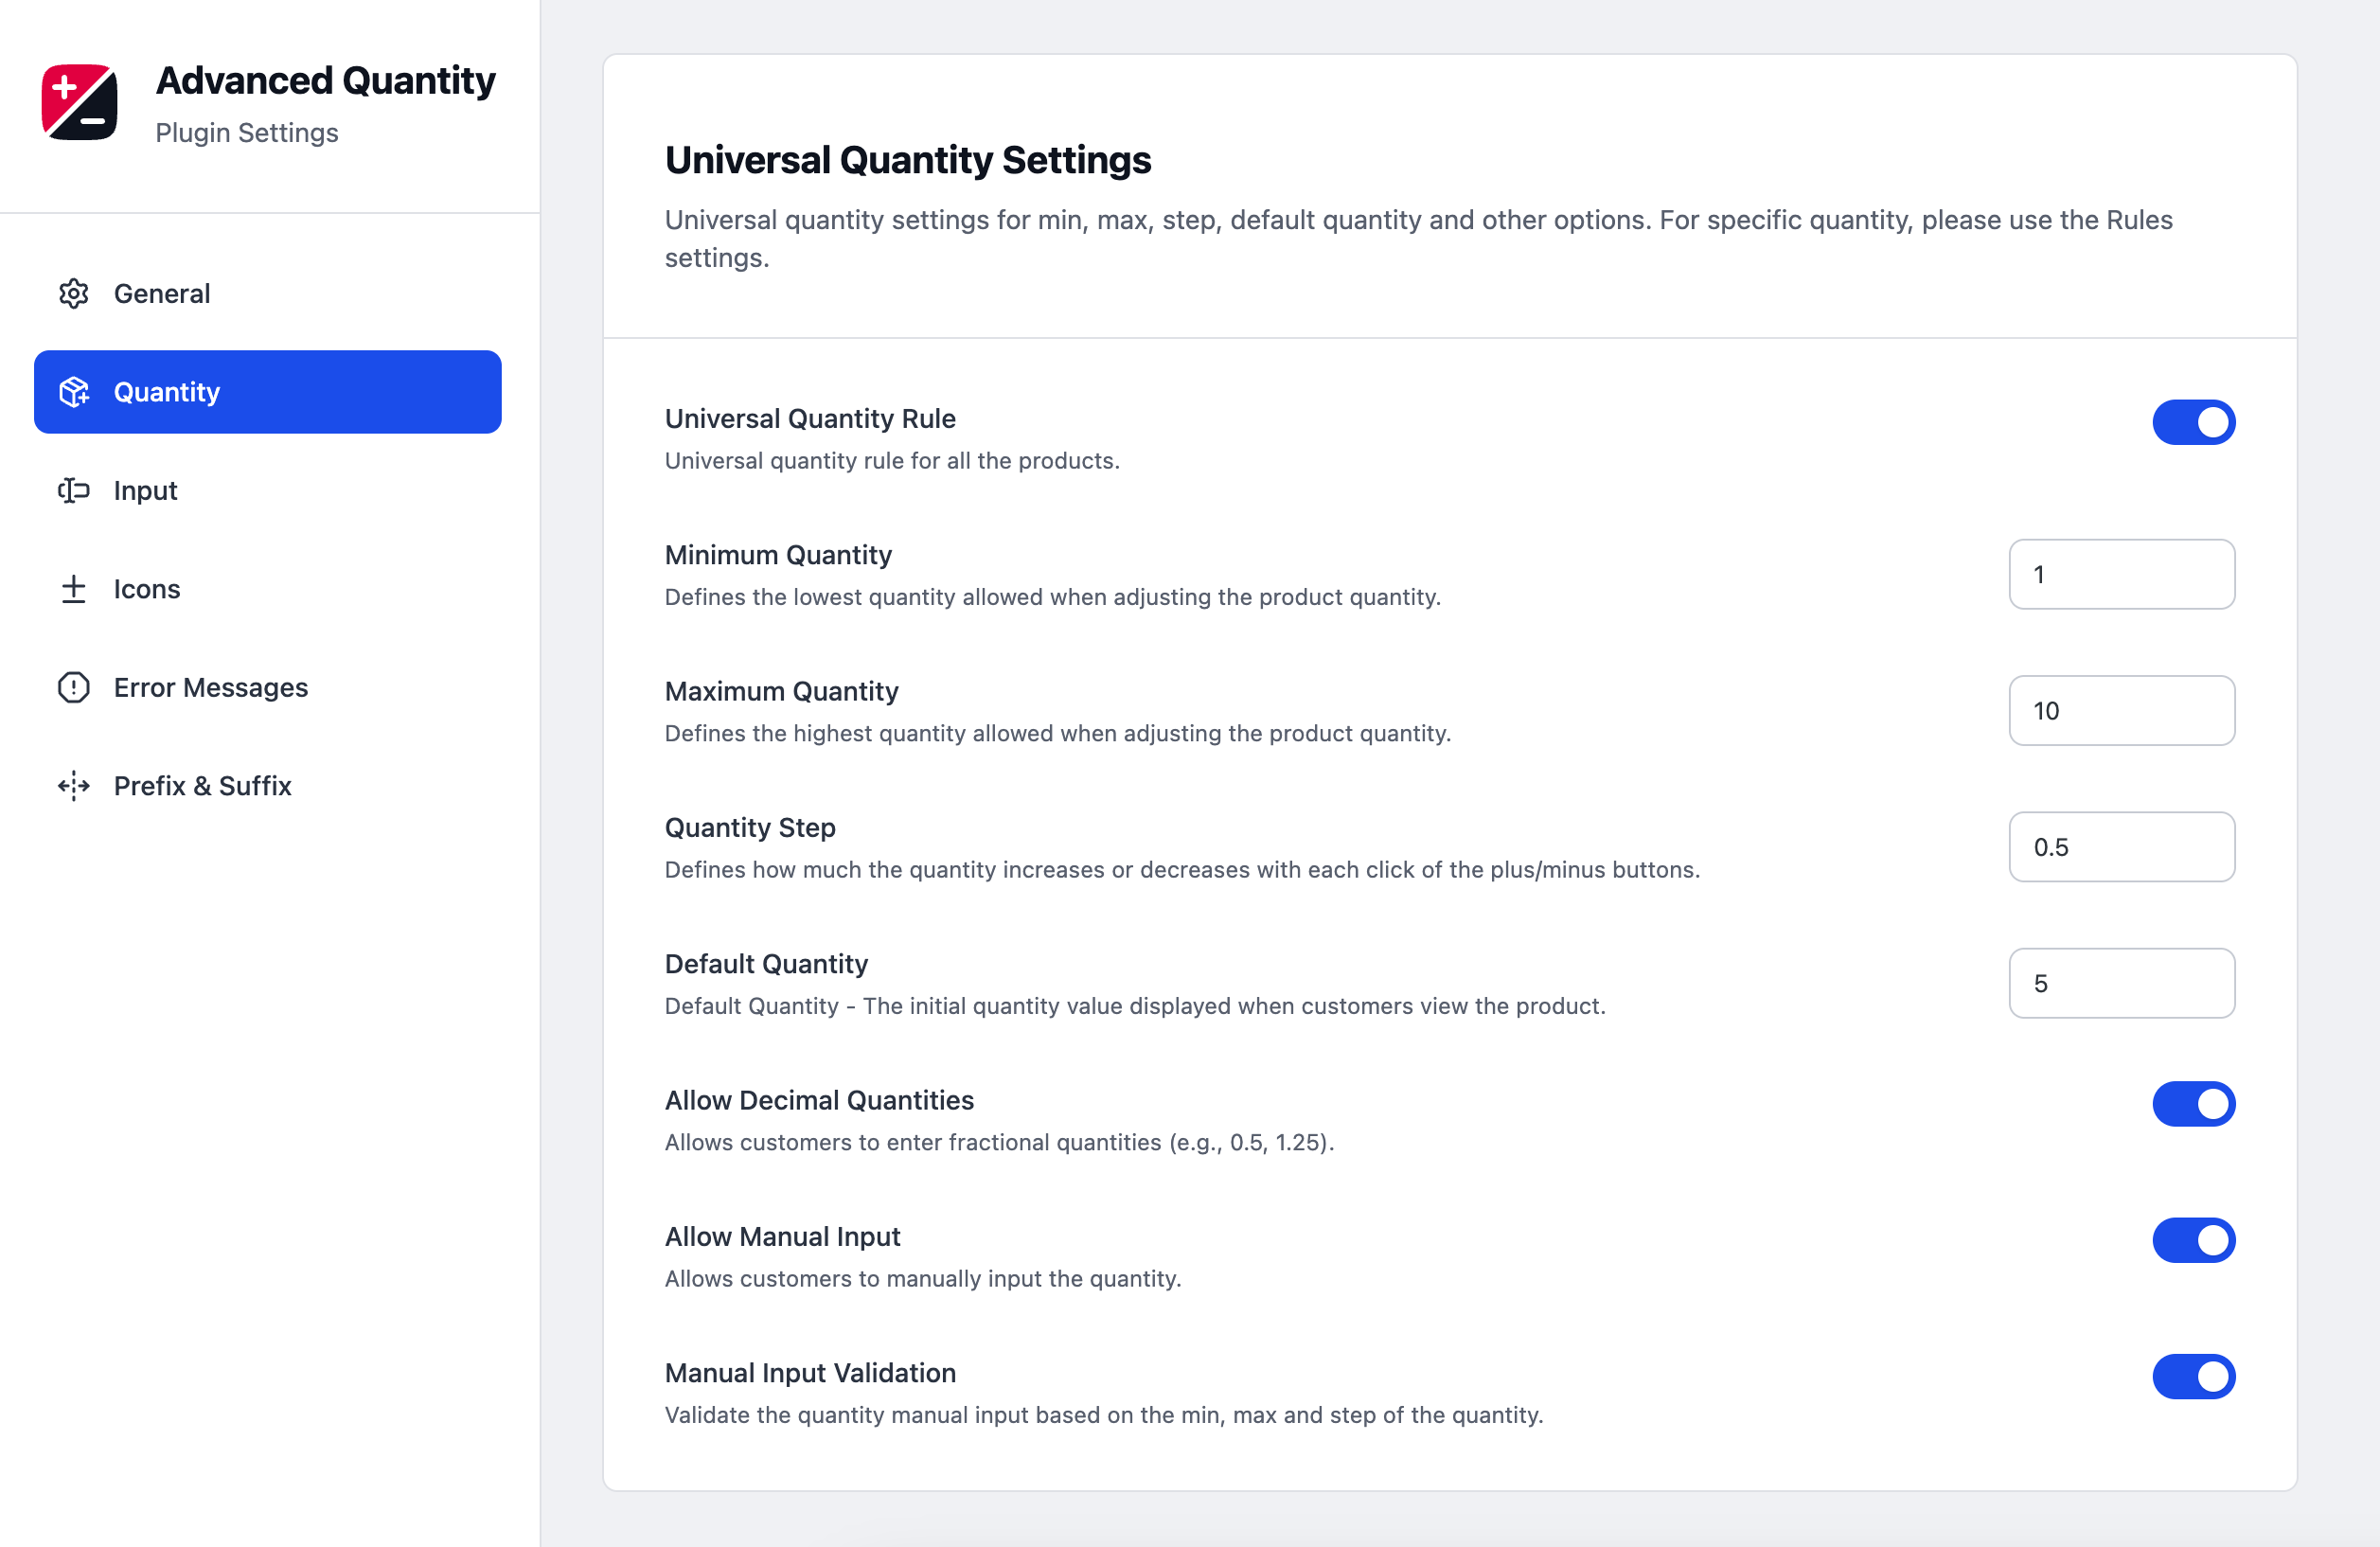Switch to the Input settings tab
The image size is (2380, 1547).
146,490
